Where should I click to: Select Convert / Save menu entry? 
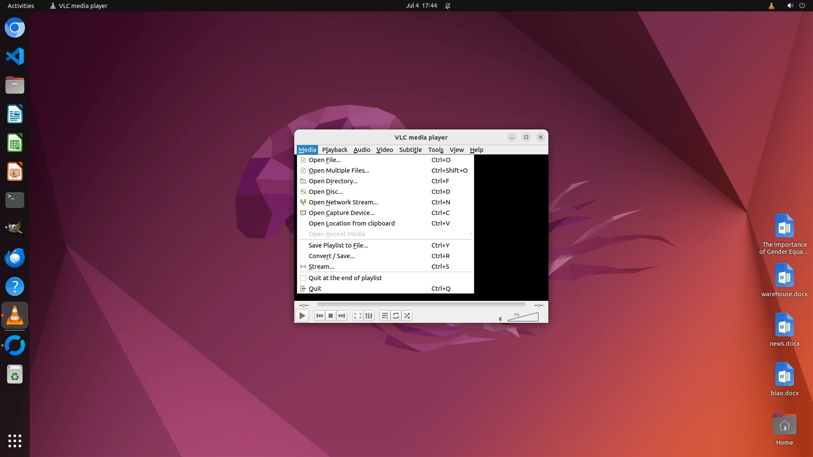click(332, 256)
